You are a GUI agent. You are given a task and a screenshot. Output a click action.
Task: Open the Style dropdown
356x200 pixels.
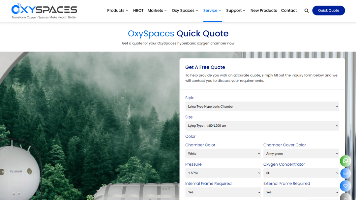tap(262, 107)
